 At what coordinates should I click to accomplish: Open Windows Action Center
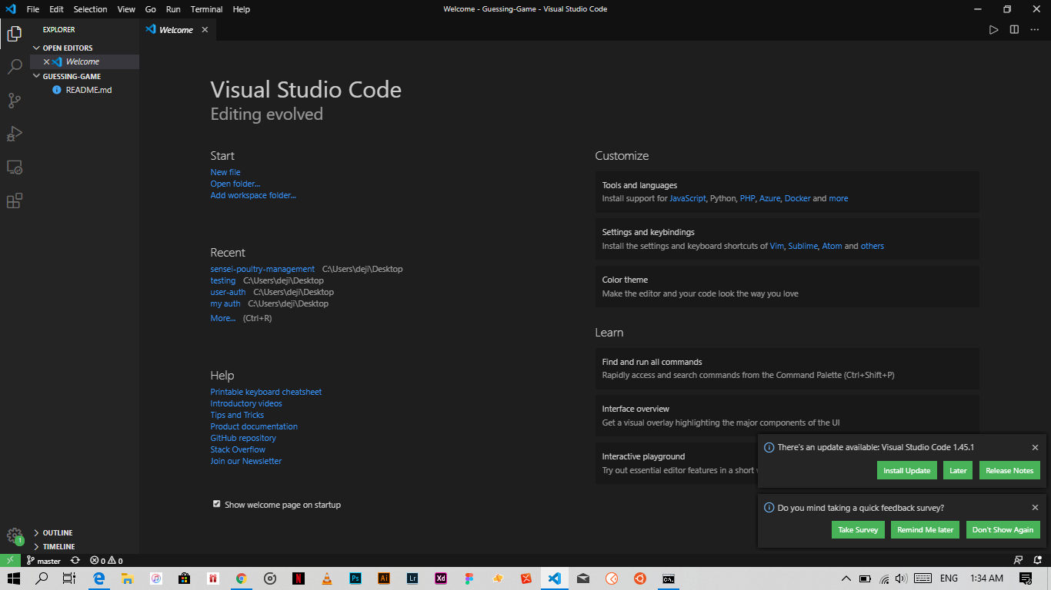click(1026, 578)
